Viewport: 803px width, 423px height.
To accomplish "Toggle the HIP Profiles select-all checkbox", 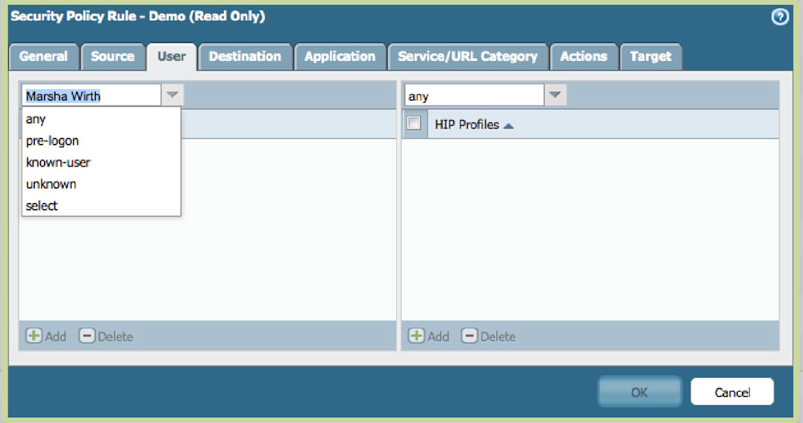I will [414, 123].
